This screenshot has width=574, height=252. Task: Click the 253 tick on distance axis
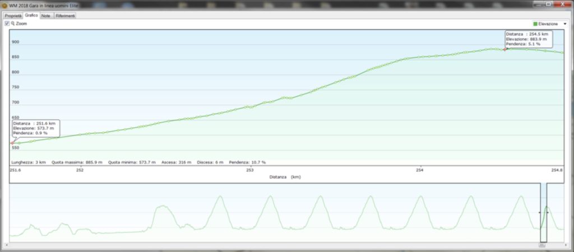pyautogui.click(x=249, y=170)
